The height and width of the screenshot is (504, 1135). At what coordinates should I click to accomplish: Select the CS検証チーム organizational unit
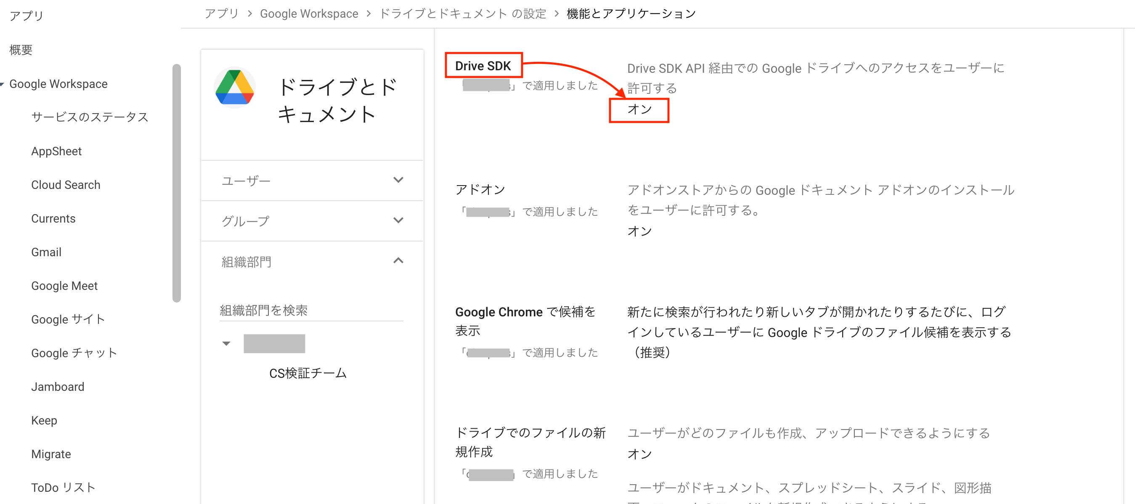tap(308, 373)
